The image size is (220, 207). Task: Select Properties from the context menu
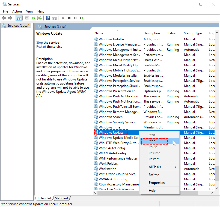point(157,183)
